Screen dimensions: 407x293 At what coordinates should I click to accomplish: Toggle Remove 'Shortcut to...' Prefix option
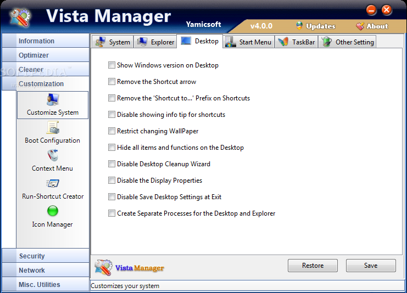click(x=111, y=98)
